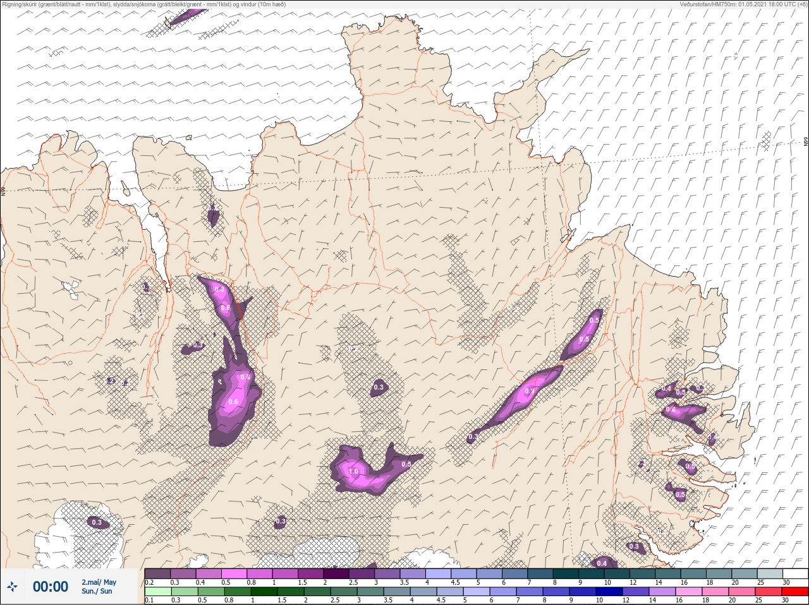This screenshot has height=605, width=809.
Task: Select the '2.maí/ May' date label
Action: [99, 582]
